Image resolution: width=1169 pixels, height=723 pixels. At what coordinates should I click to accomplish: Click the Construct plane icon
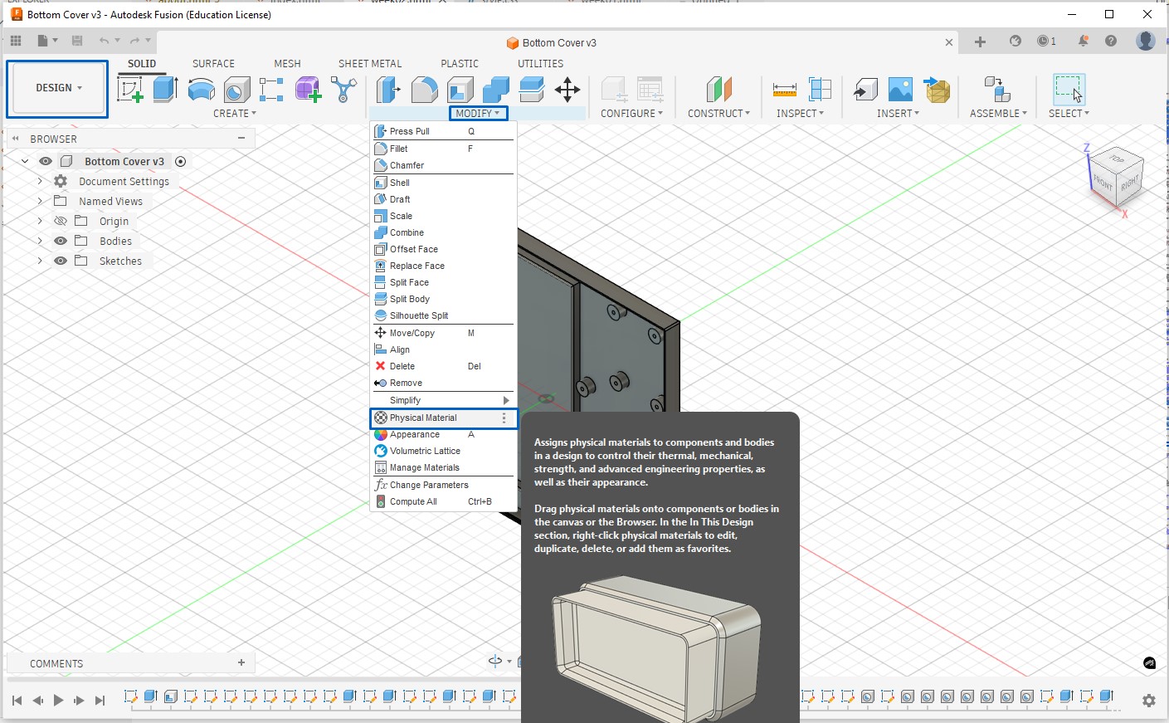pos(718,89)
